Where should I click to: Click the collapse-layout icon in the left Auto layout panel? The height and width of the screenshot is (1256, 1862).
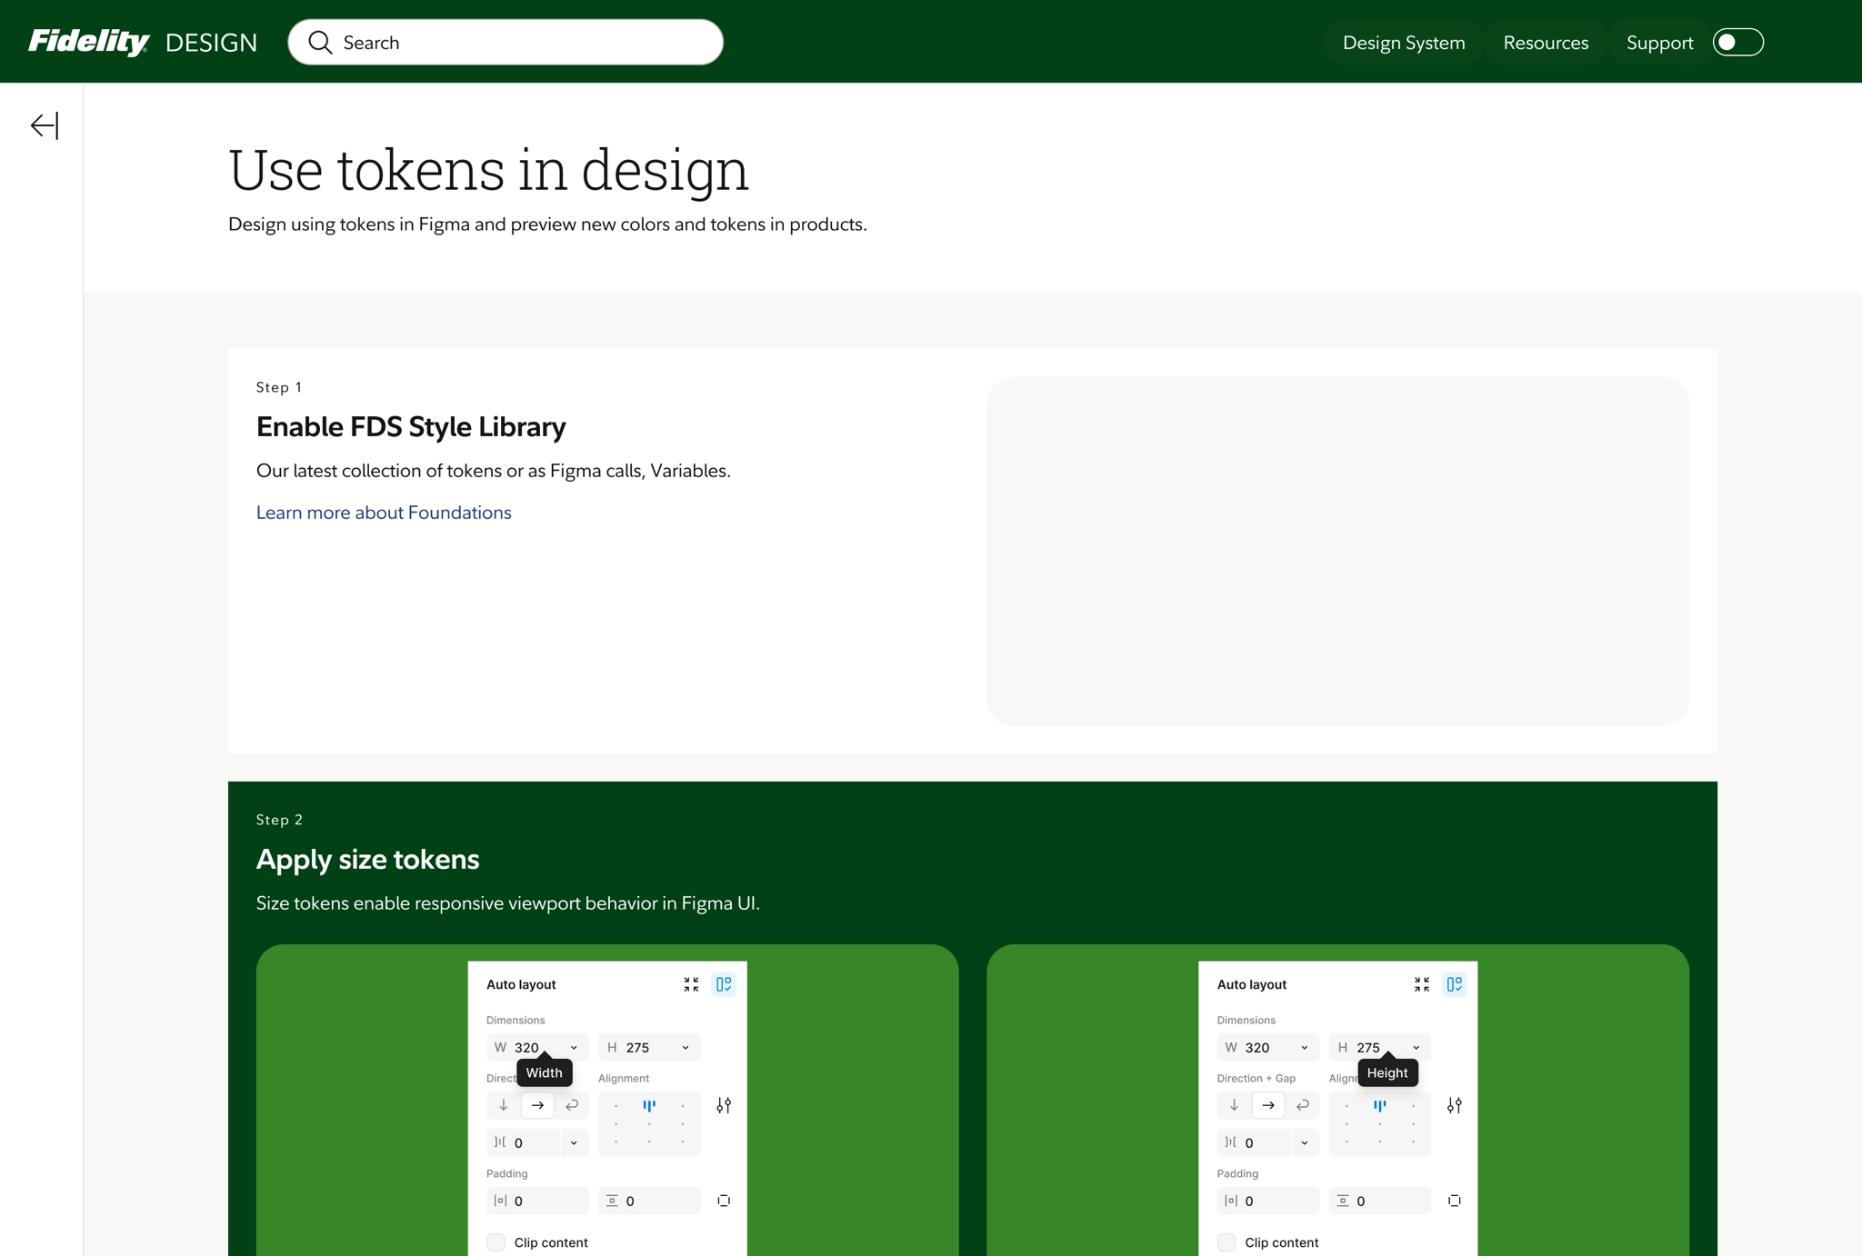tap(691, 984)
